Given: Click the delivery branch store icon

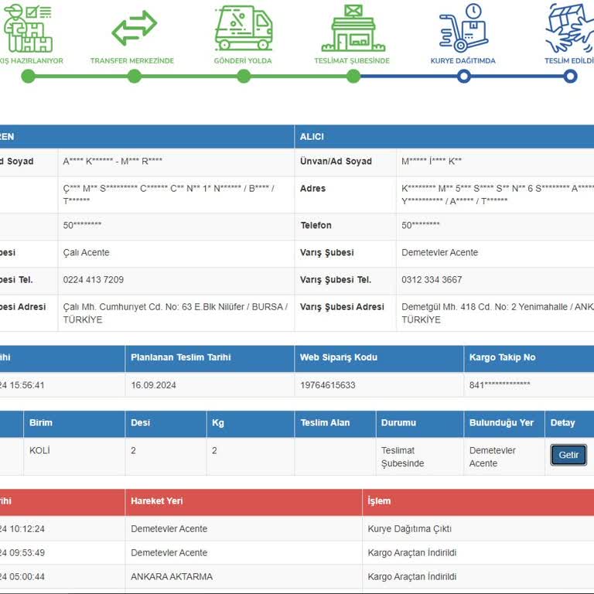Looking at the screenshot, I should point(353,27).
